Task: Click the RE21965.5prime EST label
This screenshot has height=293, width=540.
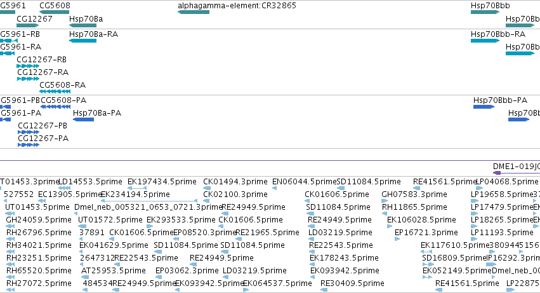Action: pyautogui.click(x=268, y=233)
